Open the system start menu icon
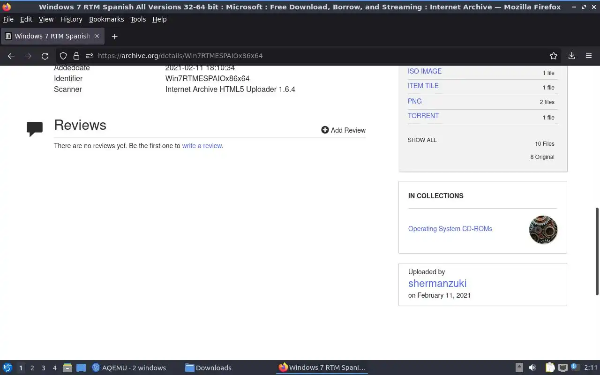The width and height of the screenshot is (600, 375). pyautogui.click(x=7, y=367)
